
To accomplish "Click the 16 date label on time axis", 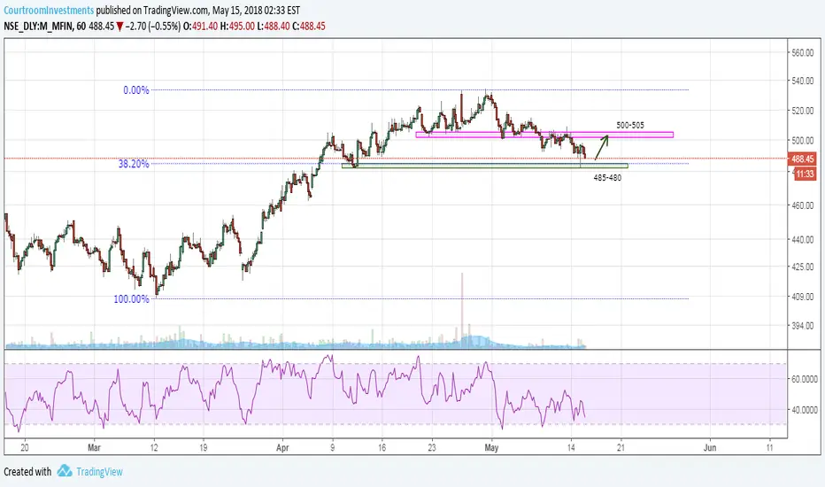I will click(x=382, y=447).
